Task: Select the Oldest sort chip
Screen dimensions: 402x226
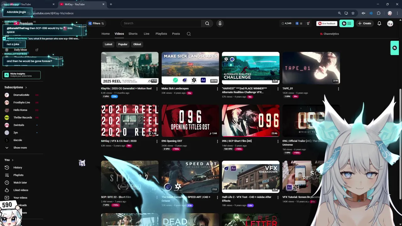Action: (137, 44)
